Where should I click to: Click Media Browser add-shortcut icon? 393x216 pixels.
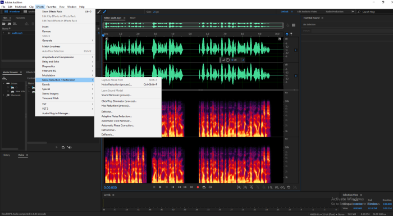pos(4,78)
